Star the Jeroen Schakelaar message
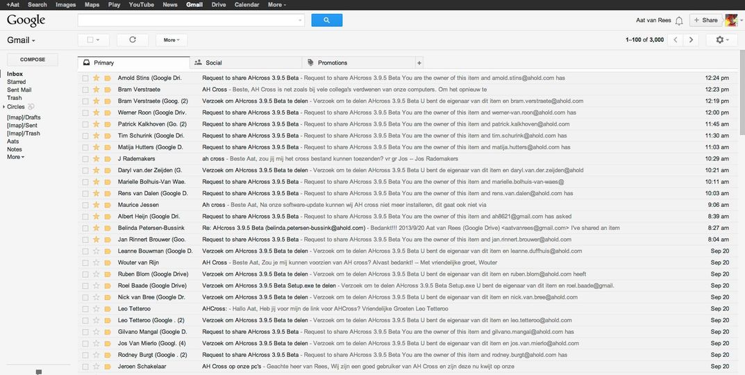 tap(96, 367)
